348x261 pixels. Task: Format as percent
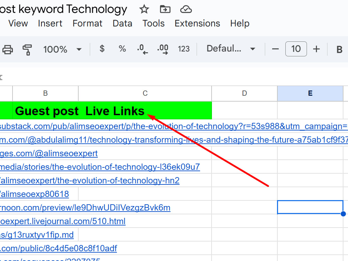coord(122,49)
